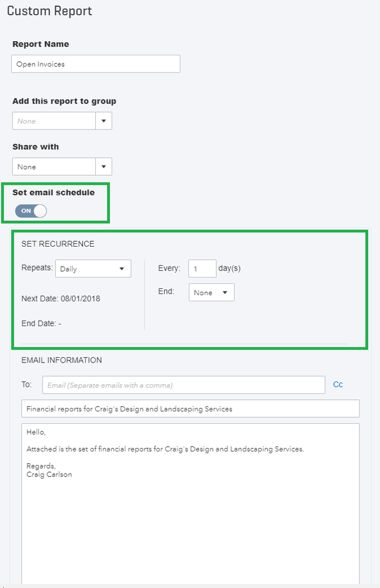380x588 pixels.
Task: Open the Repeats Daily dropdown
Action: tap(94, 269)
